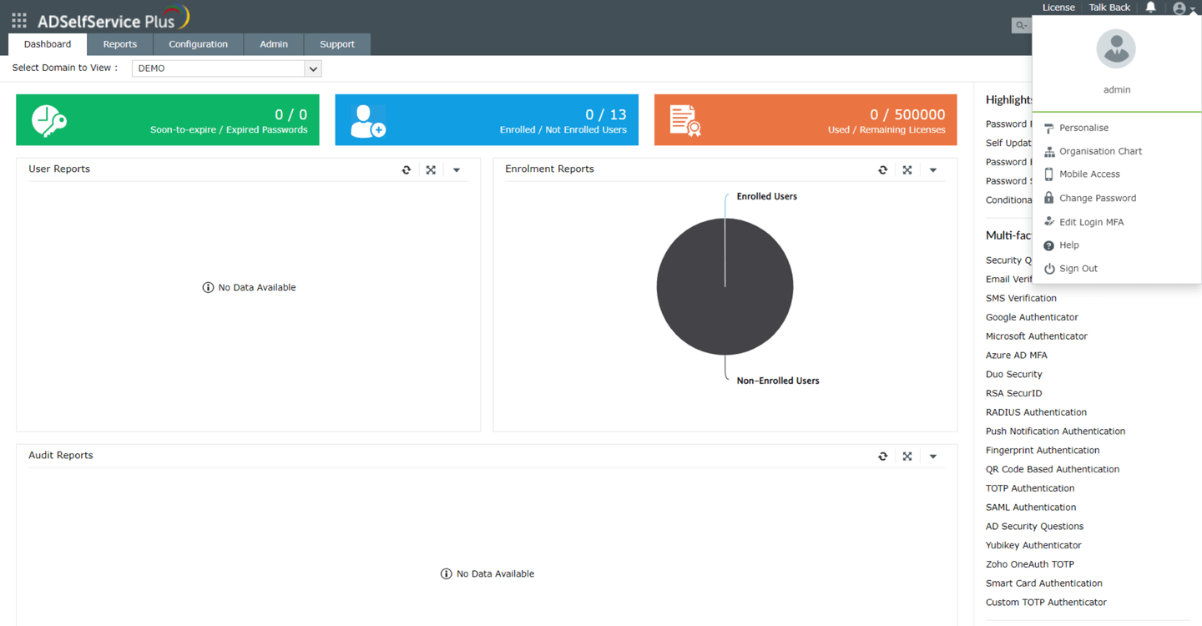Switch to the Dashboard tab
The height and width of the screenshot is (626, 1202).
coord(48,44)
